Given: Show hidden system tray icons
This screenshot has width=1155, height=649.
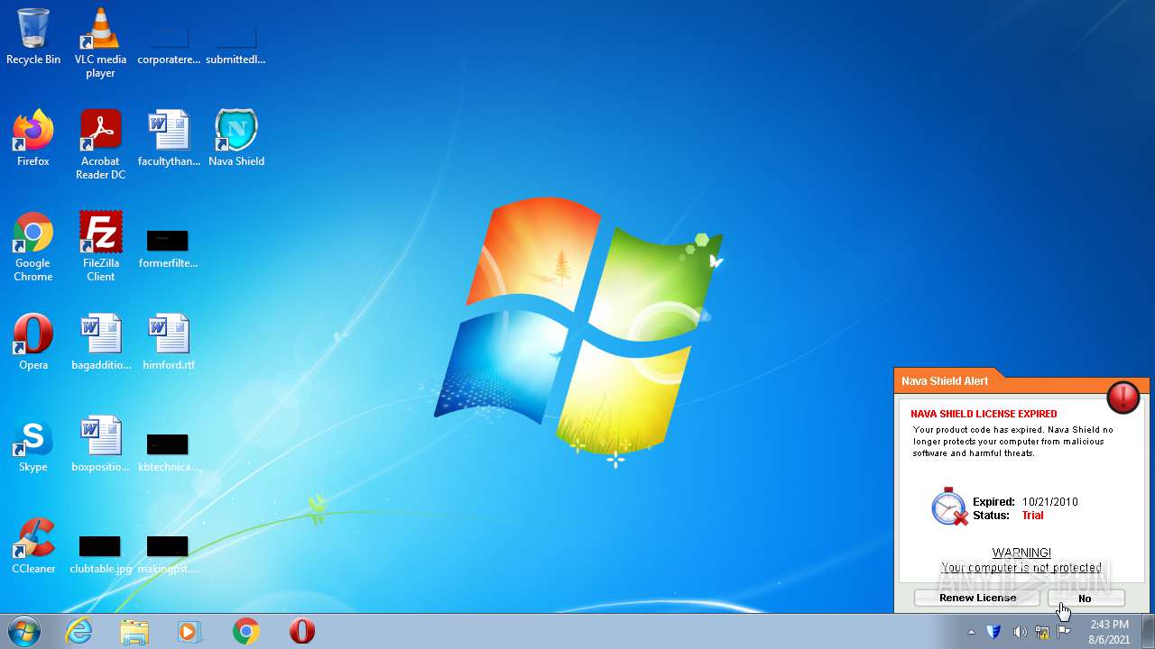Looking at the screenshot, I should coord(972,632).
